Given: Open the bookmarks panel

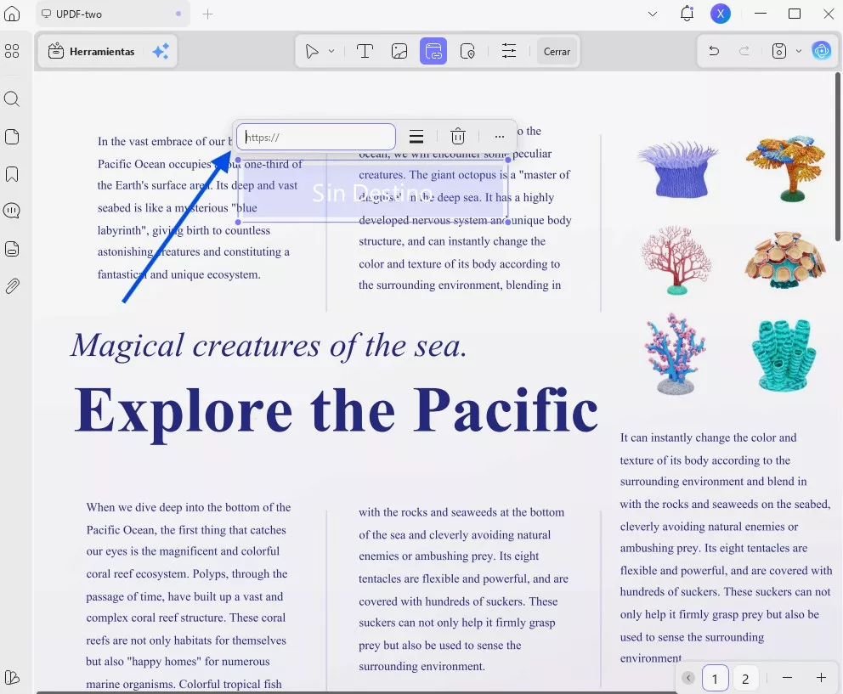Looking at the screenshot, I should 12,174.
